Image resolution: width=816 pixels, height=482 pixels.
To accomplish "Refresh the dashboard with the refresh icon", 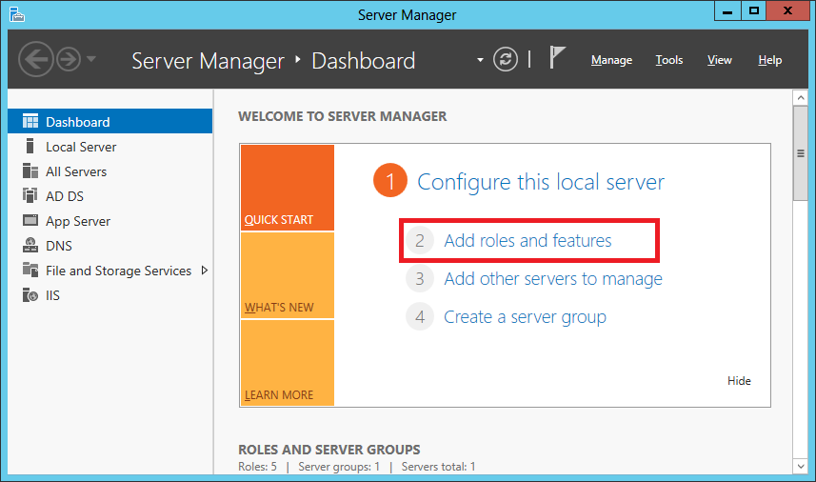I will (x=507, y=59).
